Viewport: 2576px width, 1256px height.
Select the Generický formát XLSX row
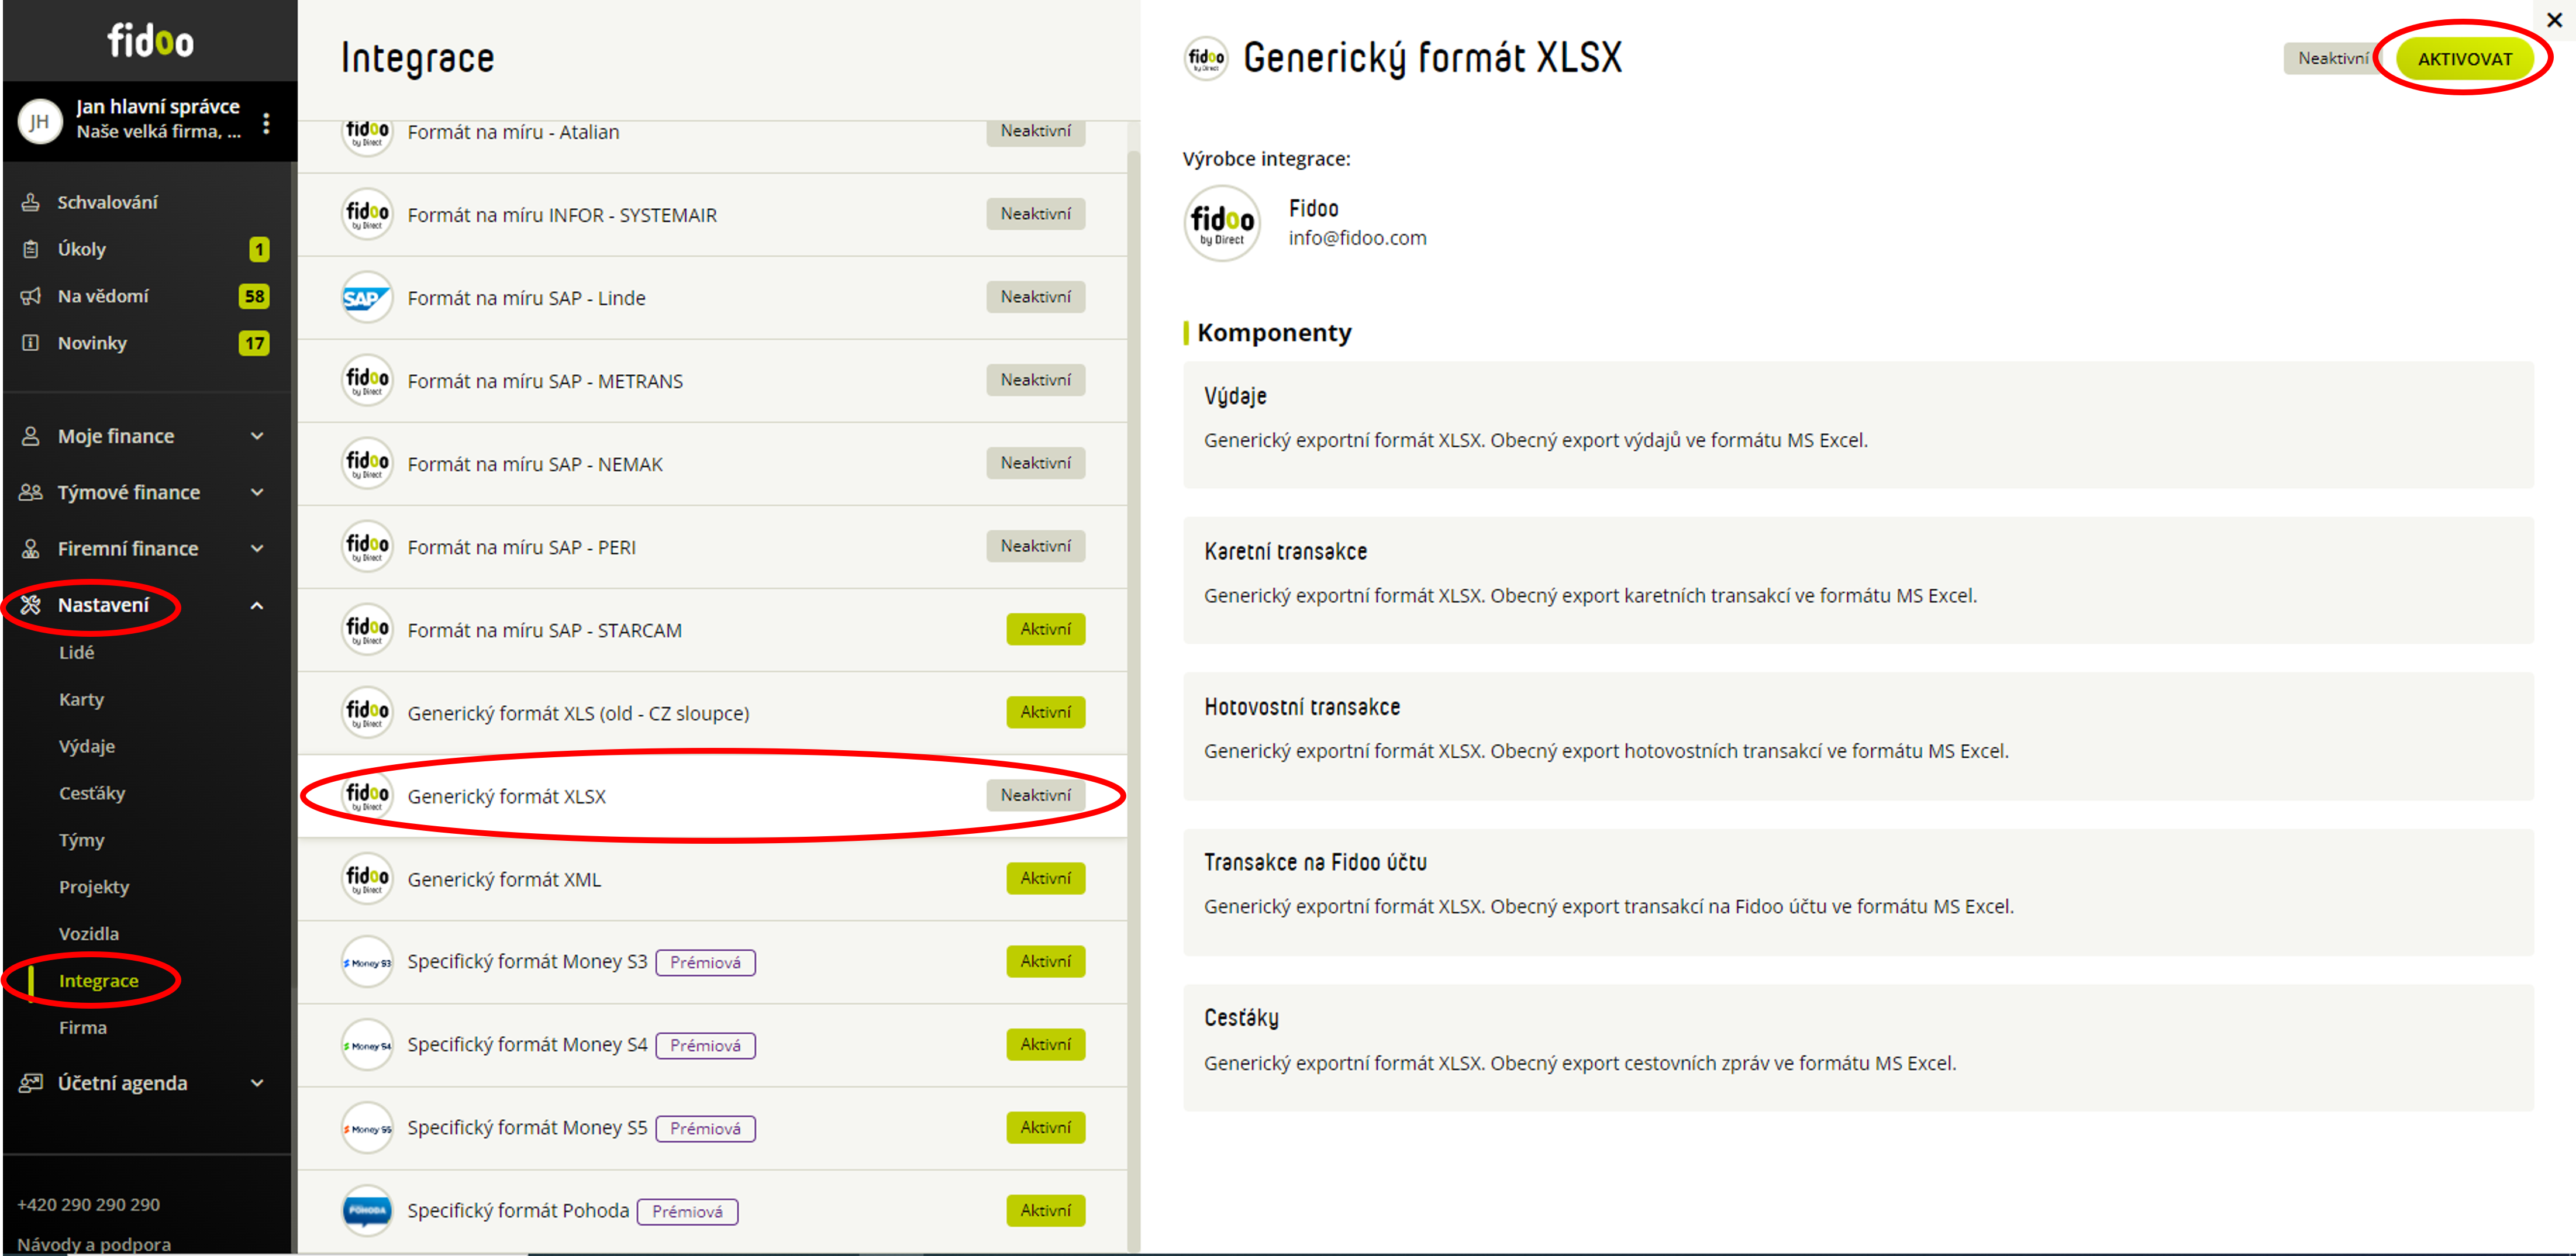pos(712,796)
